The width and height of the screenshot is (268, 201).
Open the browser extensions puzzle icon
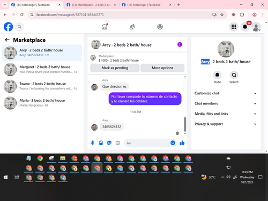point(242,14)
